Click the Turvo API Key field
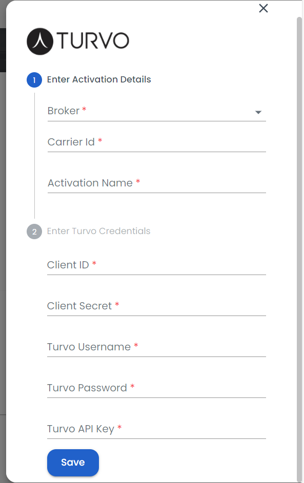 157,429
